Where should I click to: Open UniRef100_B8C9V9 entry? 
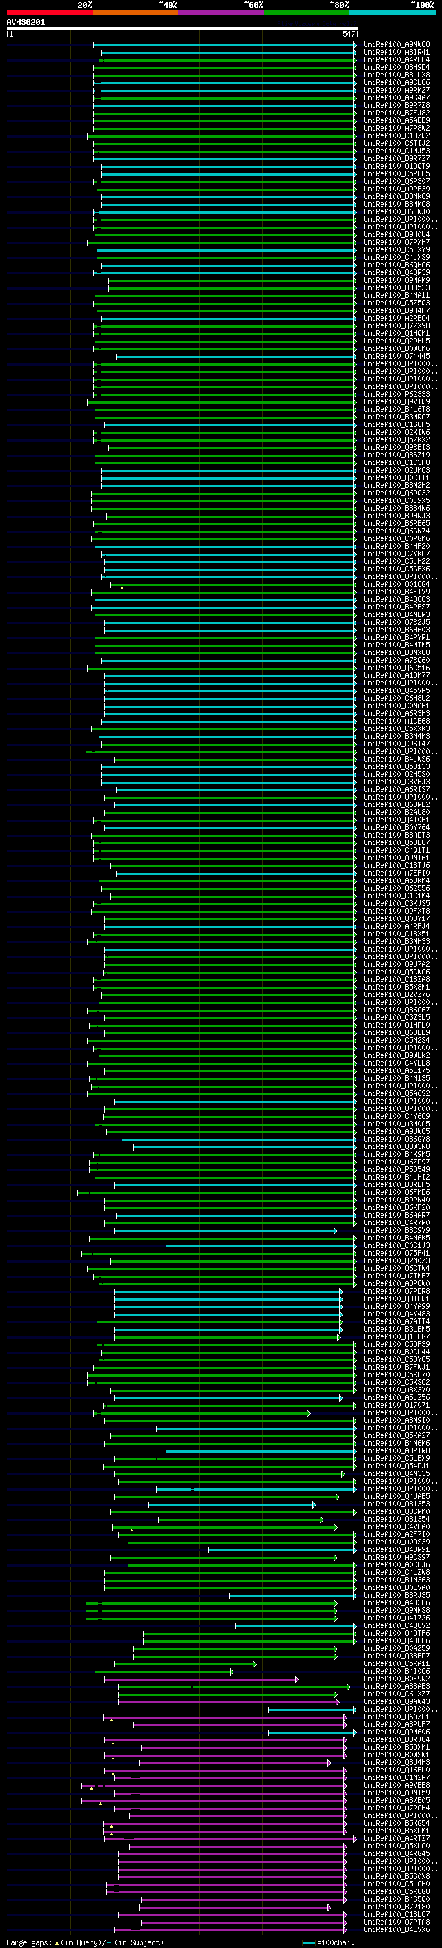[x=396, y=1230]
